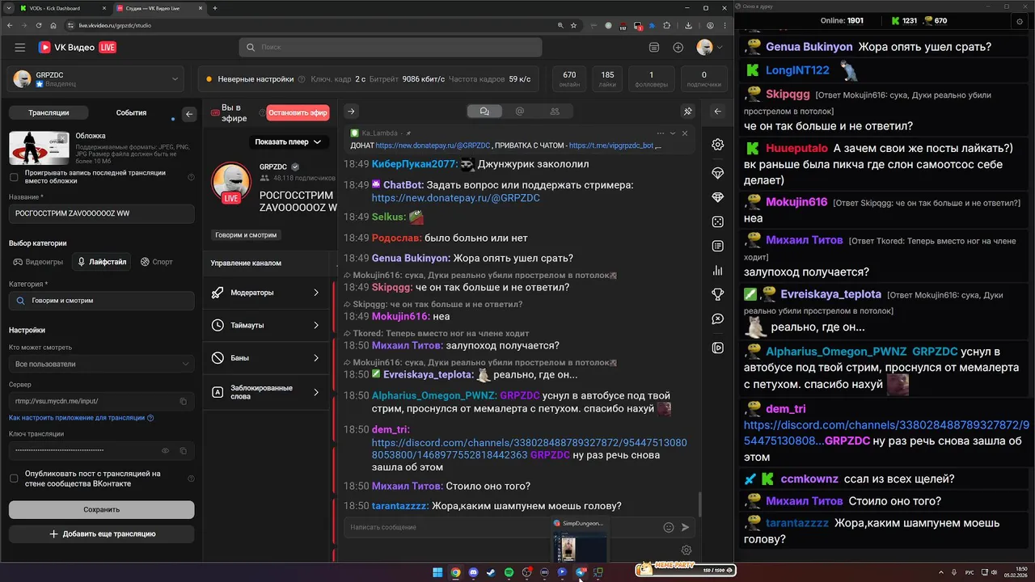Toggle Проигрывать запись последней трансляции checkbox
The height and width of the screenshot is (582, 1035).
coord(14,177)
